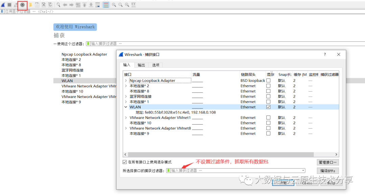Click the reload capture file icon
This screenshot has width=365, height=196.
pos(50,5)
